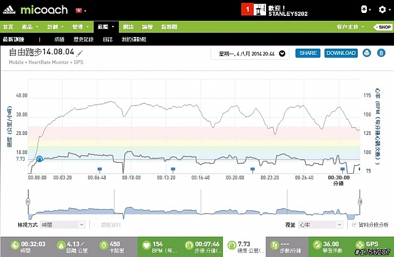Open the red notification badge showing 1
Image resolution: width=394 pixels, height=257 pixels.
[247, 10]
